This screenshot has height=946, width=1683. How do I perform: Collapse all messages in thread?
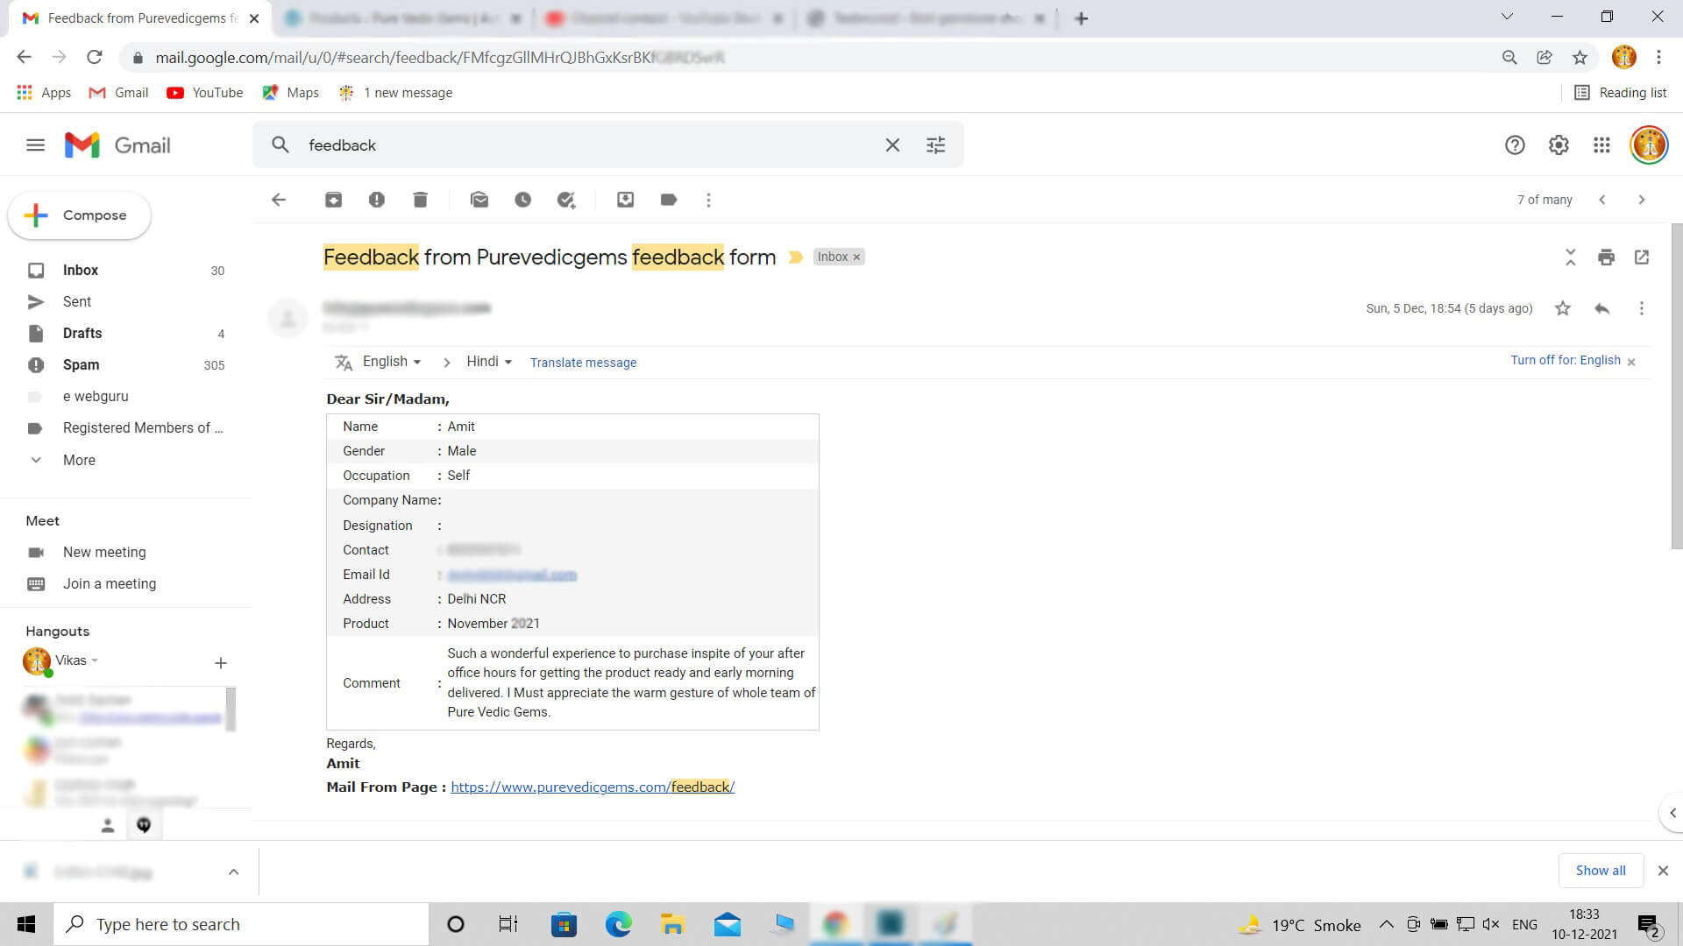click(1570, 257)
